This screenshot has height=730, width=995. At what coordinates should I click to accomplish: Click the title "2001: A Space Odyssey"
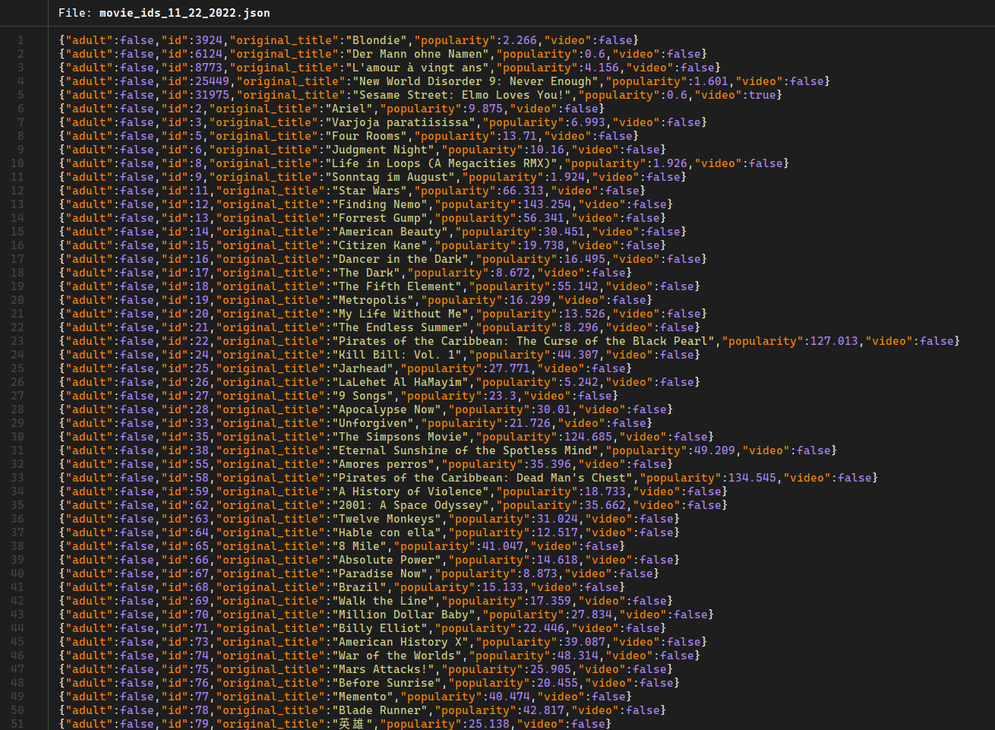411,505
